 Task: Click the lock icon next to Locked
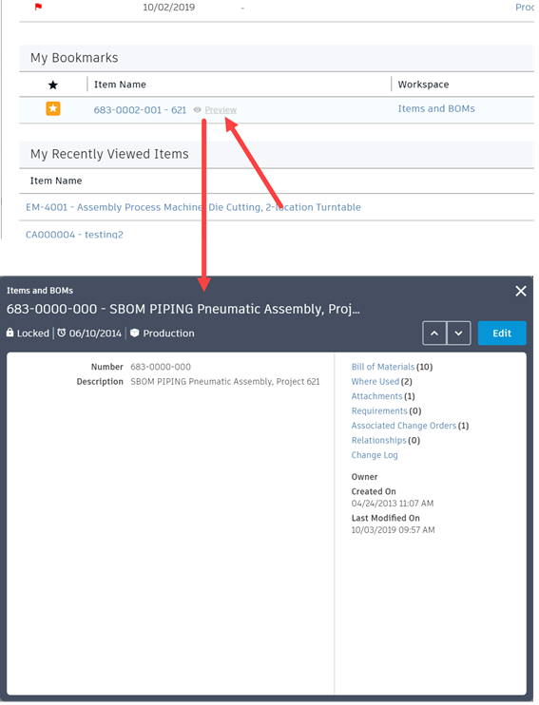(10, 333)
